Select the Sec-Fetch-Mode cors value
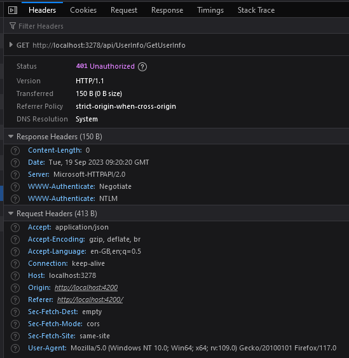The height and width of the screenshot is (358, 349). click(93, 324)
